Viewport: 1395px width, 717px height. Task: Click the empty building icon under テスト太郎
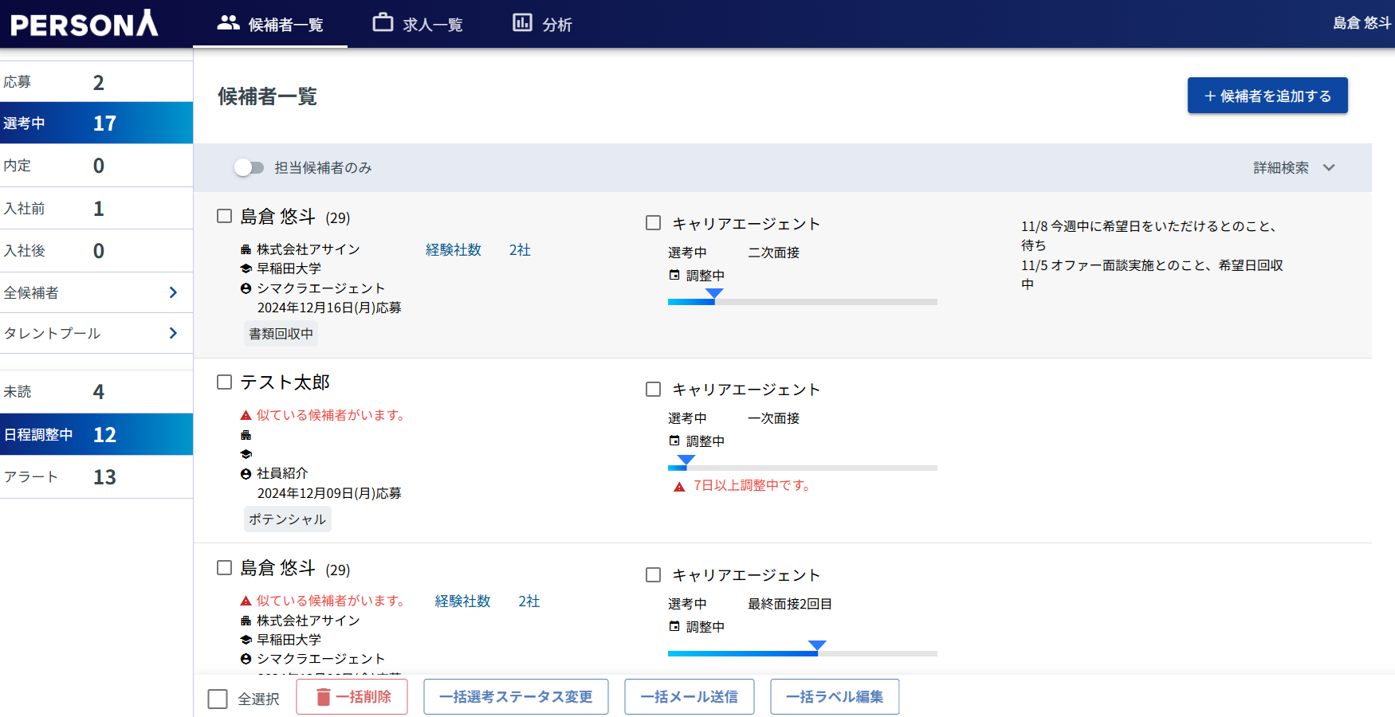[x=246, y=435]
